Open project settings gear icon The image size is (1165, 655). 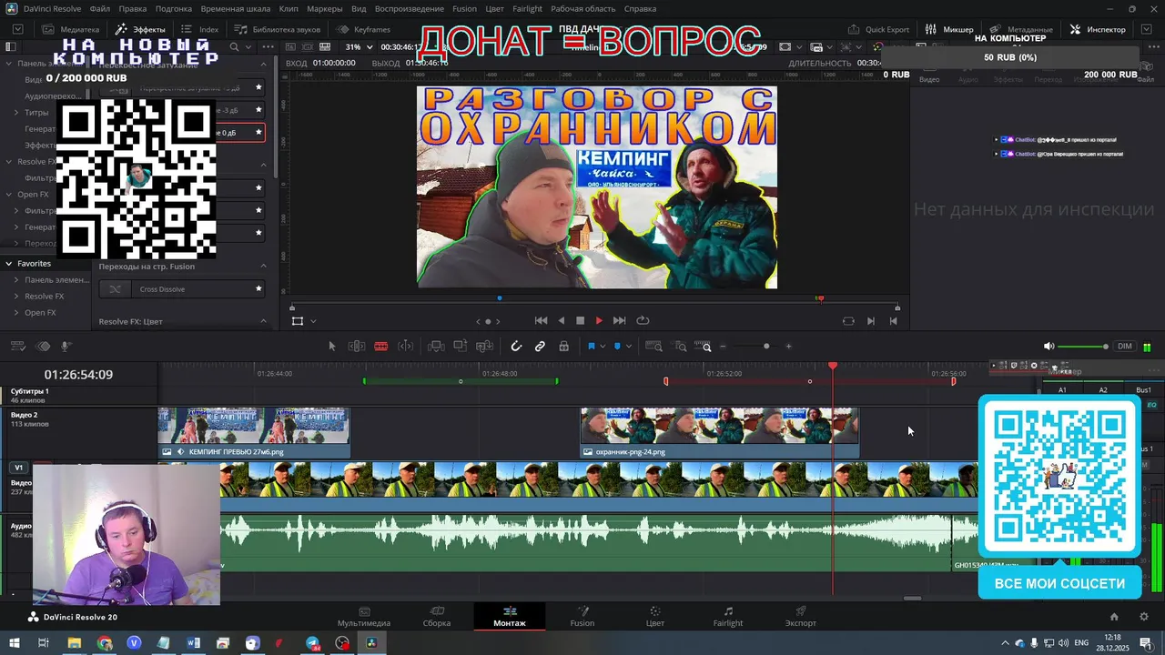pyautogui.click(x=1144, y=617)
